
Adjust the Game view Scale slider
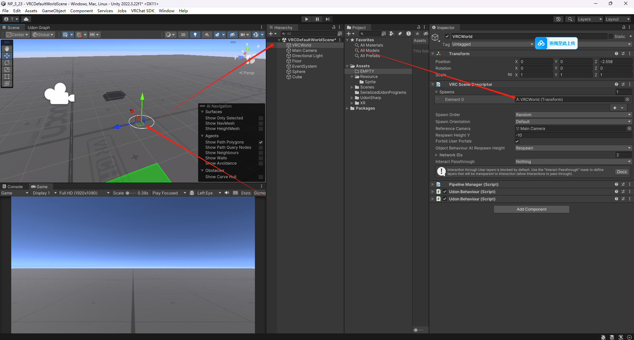[x=130, y=193]
